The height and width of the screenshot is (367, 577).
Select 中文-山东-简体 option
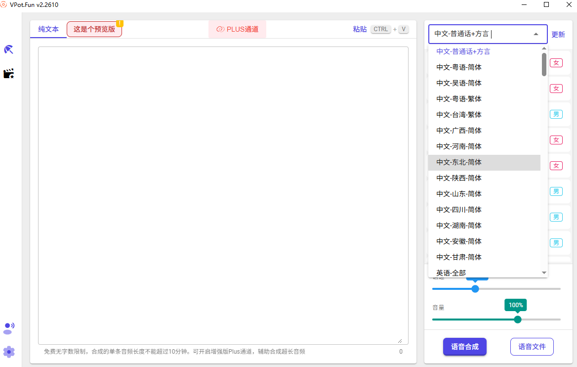coord(484,194)
